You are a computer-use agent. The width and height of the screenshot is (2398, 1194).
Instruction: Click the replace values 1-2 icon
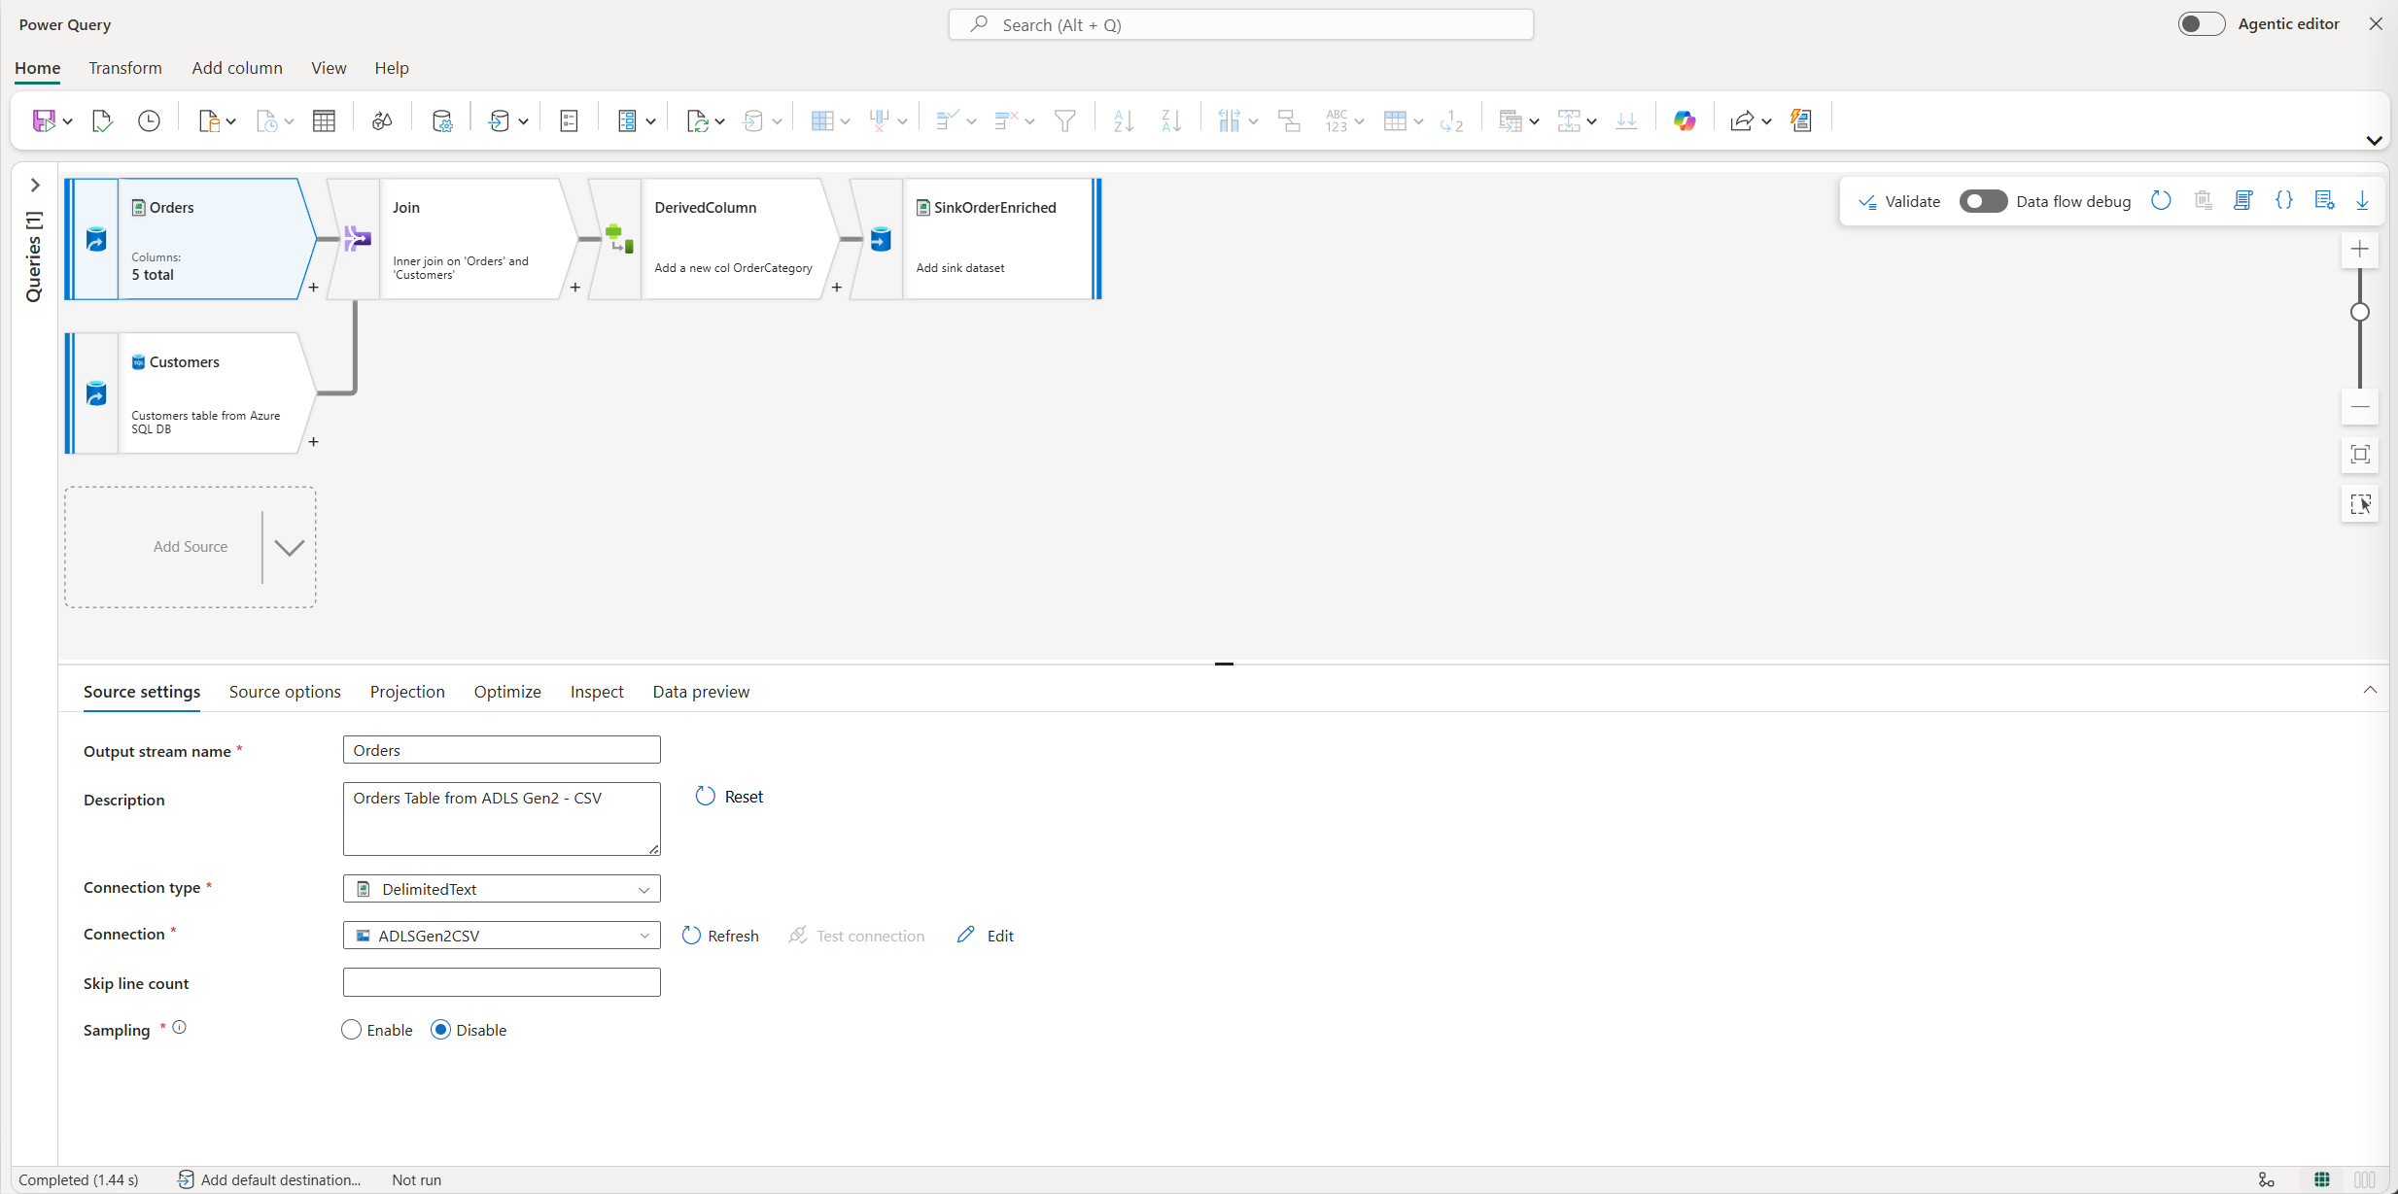pyautogui.click(x=1451, y=120)
